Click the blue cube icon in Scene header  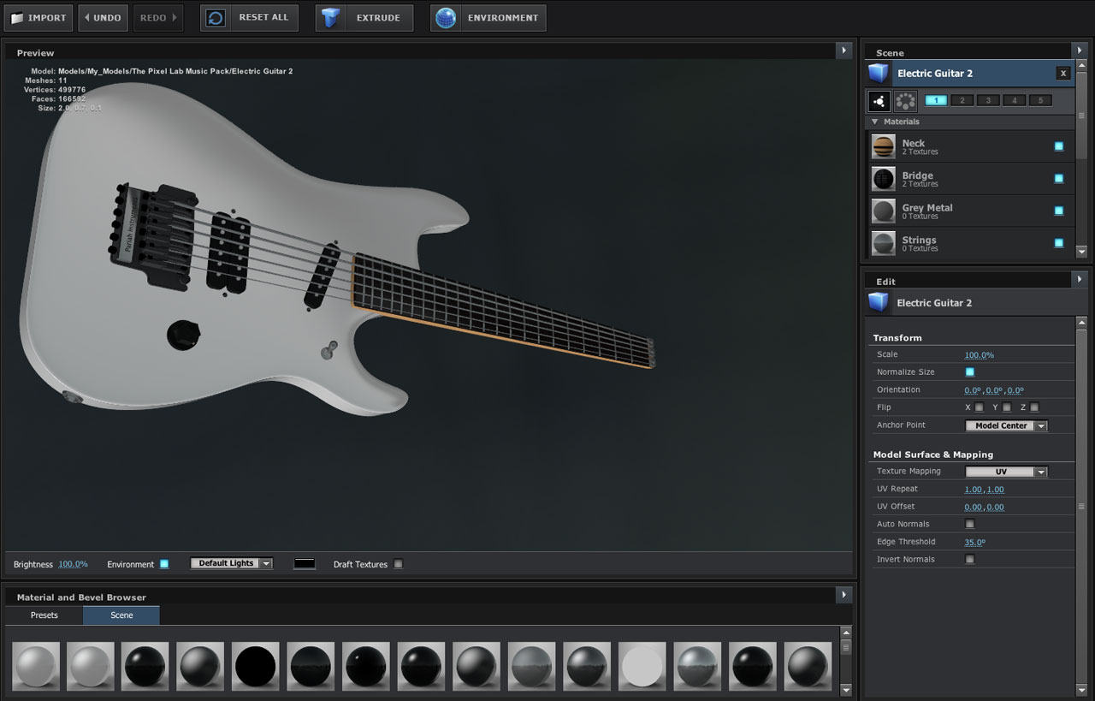[879, 73]
